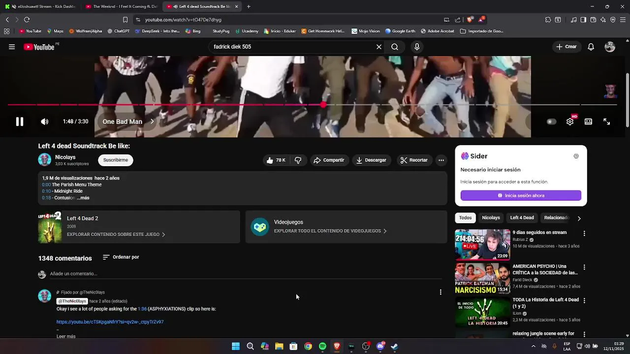Open 9 días seguidos en stream thumbnail
The height and width of the screenshot is (354, 630).
coord(482,244)
